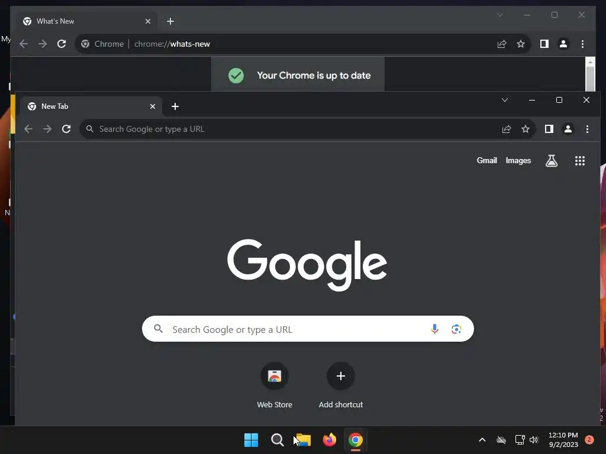Click the Chrome taskbar icon

(356, 440)
